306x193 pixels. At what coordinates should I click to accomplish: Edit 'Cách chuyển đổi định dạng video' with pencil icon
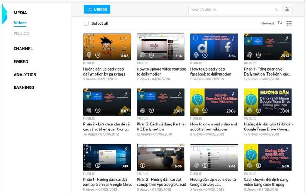[286, 149]
